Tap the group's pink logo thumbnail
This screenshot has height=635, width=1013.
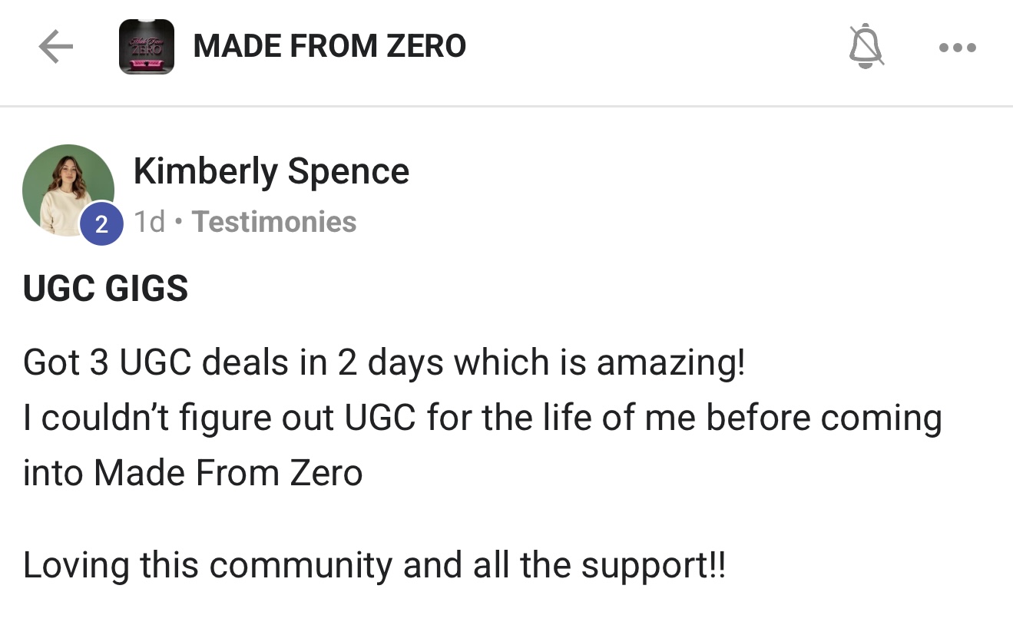146,46
